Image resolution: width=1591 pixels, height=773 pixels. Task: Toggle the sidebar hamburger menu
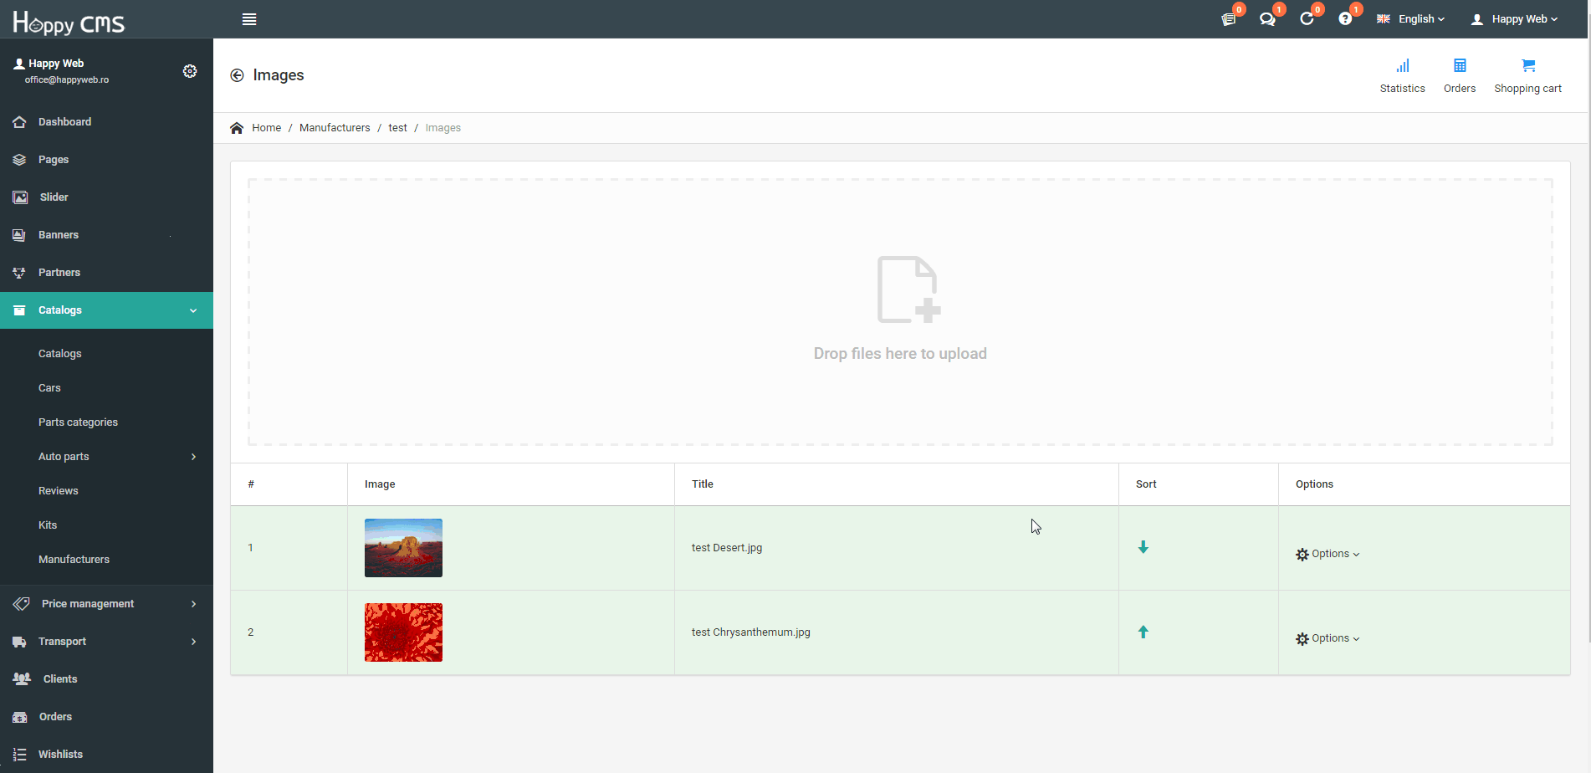[x=249, y=19]
